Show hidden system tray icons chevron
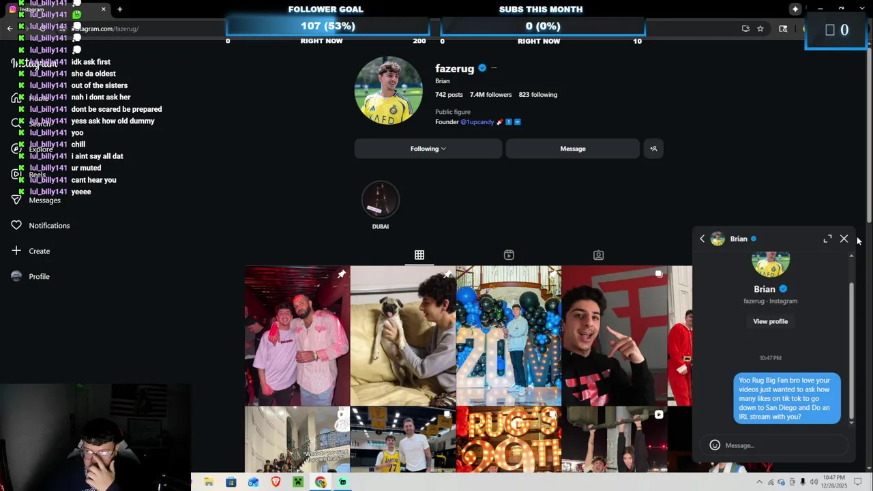The height and width of the screenshot is (491, 873). [759, 482]
